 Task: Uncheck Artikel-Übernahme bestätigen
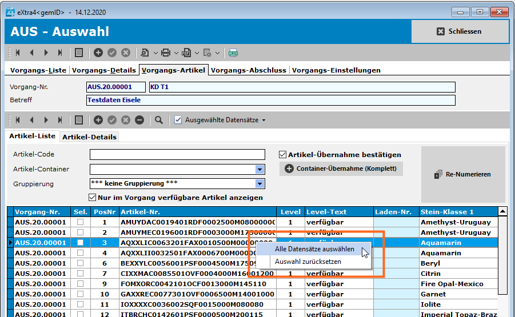tap(282, 154)
